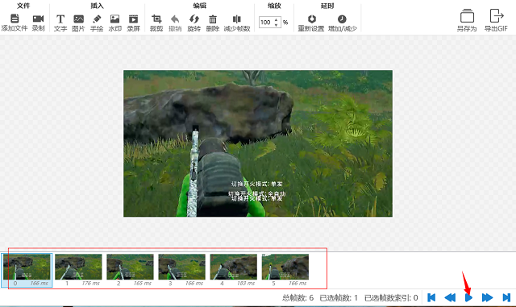Select frame 0 thumbnail
This screenshot has height=307, width=516.
27,267
